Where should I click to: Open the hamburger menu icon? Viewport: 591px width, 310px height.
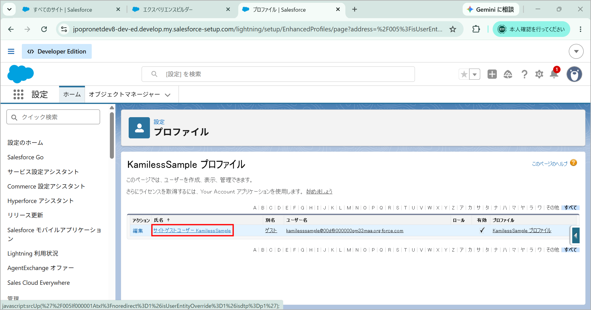pyautogui.click(x=11, y=51)
